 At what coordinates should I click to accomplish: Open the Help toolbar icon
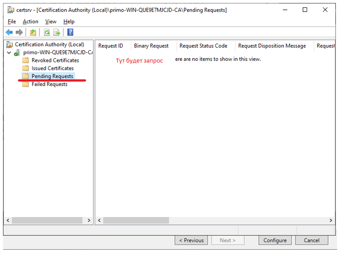pos(70,32)
